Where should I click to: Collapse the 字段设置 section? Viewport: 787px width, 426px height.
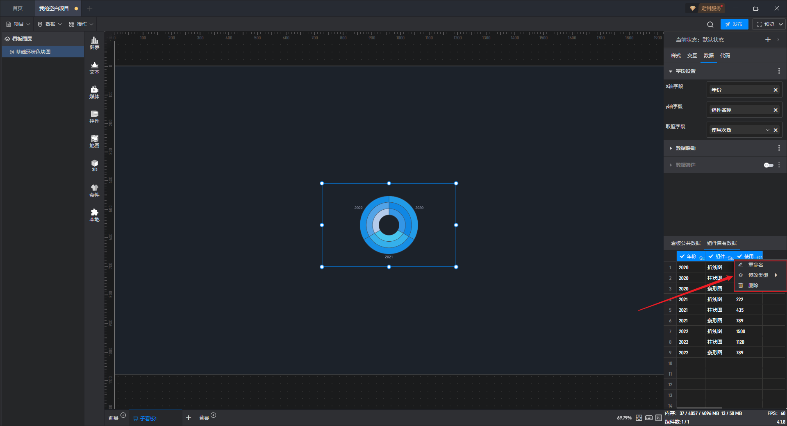pyautogui.click(x=671, y=71)
